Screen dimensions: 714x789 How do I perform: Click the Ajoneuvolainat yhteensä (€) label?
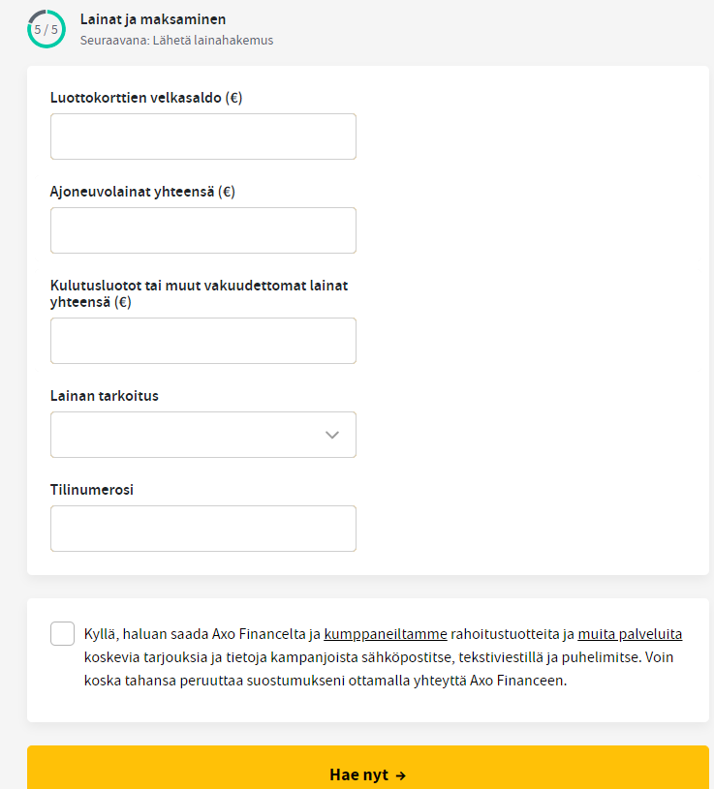(x=142, y=192)
